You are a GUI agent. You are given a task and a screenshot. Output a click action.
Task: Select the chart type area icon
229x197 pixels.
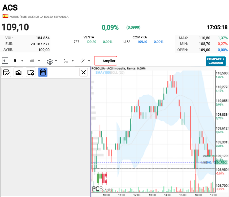coord(32,61)
